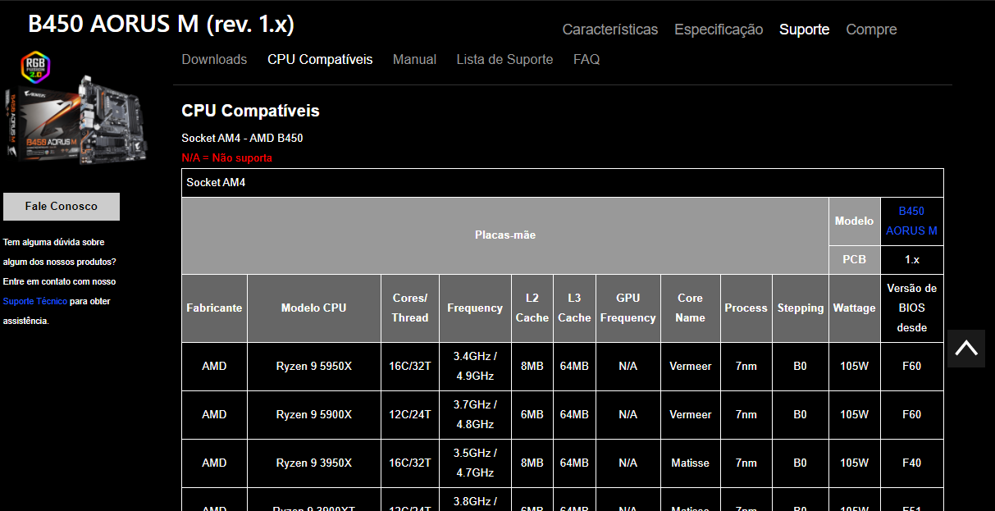The width and height of the screenshot is (995, 511).
Task: Click the Socket AM4 - AMD B450 text
Action: coord(242,138)
